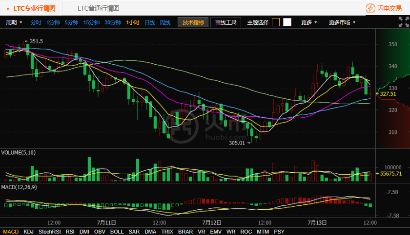Switch to LTC专业行情图 tab
410x235 pixels.
click(x=34, y=8)
